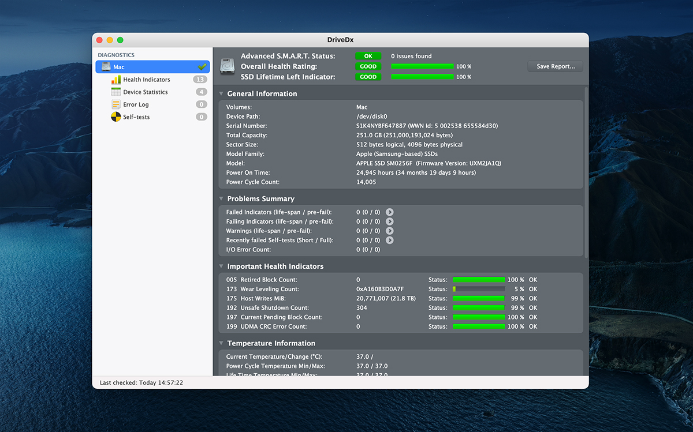Click the GOOD badge for Overall Health Rating

click(x=368, y=66)
